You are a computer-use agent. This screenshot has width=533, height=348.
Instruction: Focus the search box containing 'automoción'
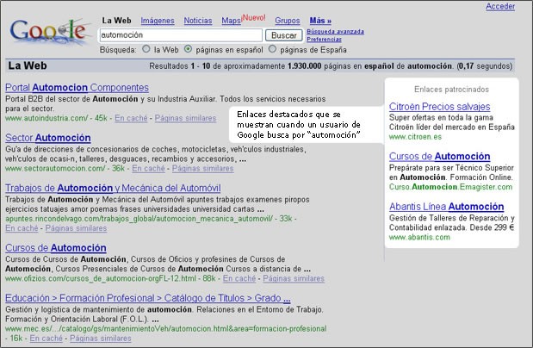point(181,35)
